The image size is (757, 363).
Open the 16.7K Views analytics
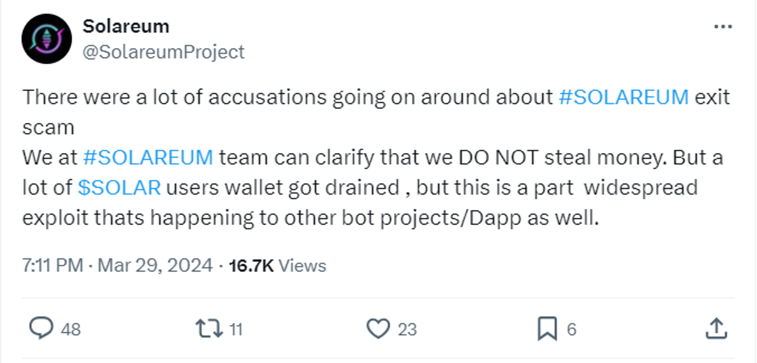coord(277,265)
